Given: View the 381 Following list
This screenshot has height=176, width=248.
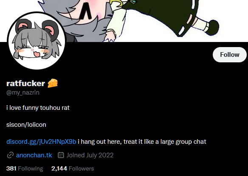Looking at the screenshot, I should (x=25, y=168).
